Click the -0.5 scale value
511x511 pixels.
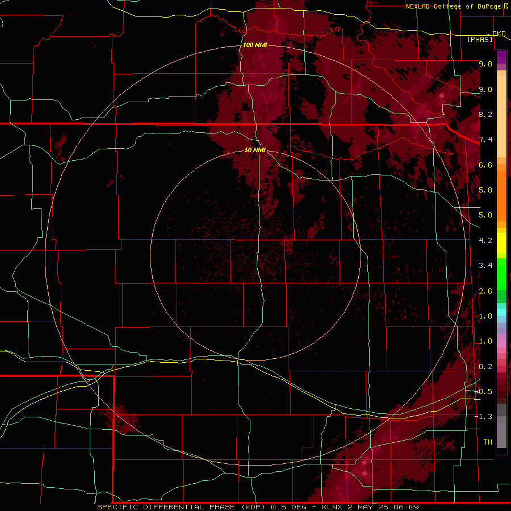(x=484, y=392)
